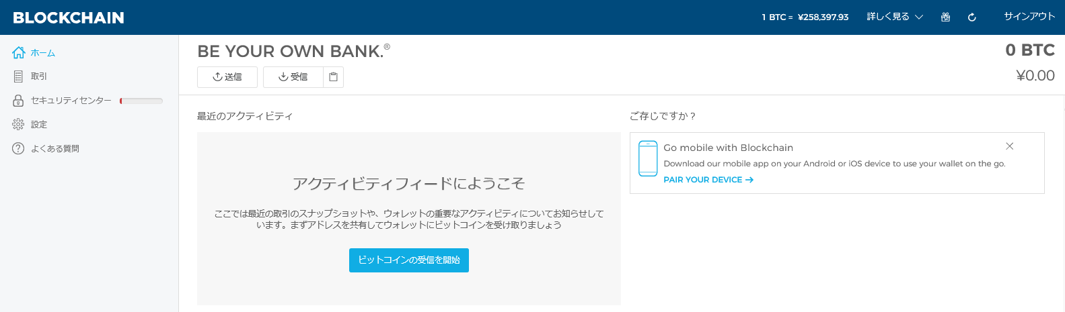Open 取引 via its document icon

point(18,76)
